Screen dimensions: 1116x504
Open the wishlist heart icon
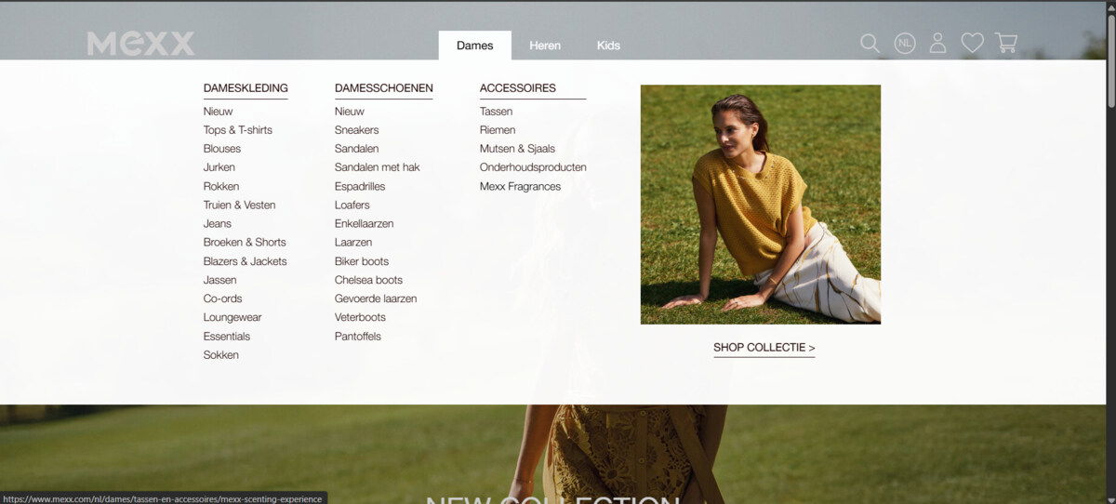972,44
